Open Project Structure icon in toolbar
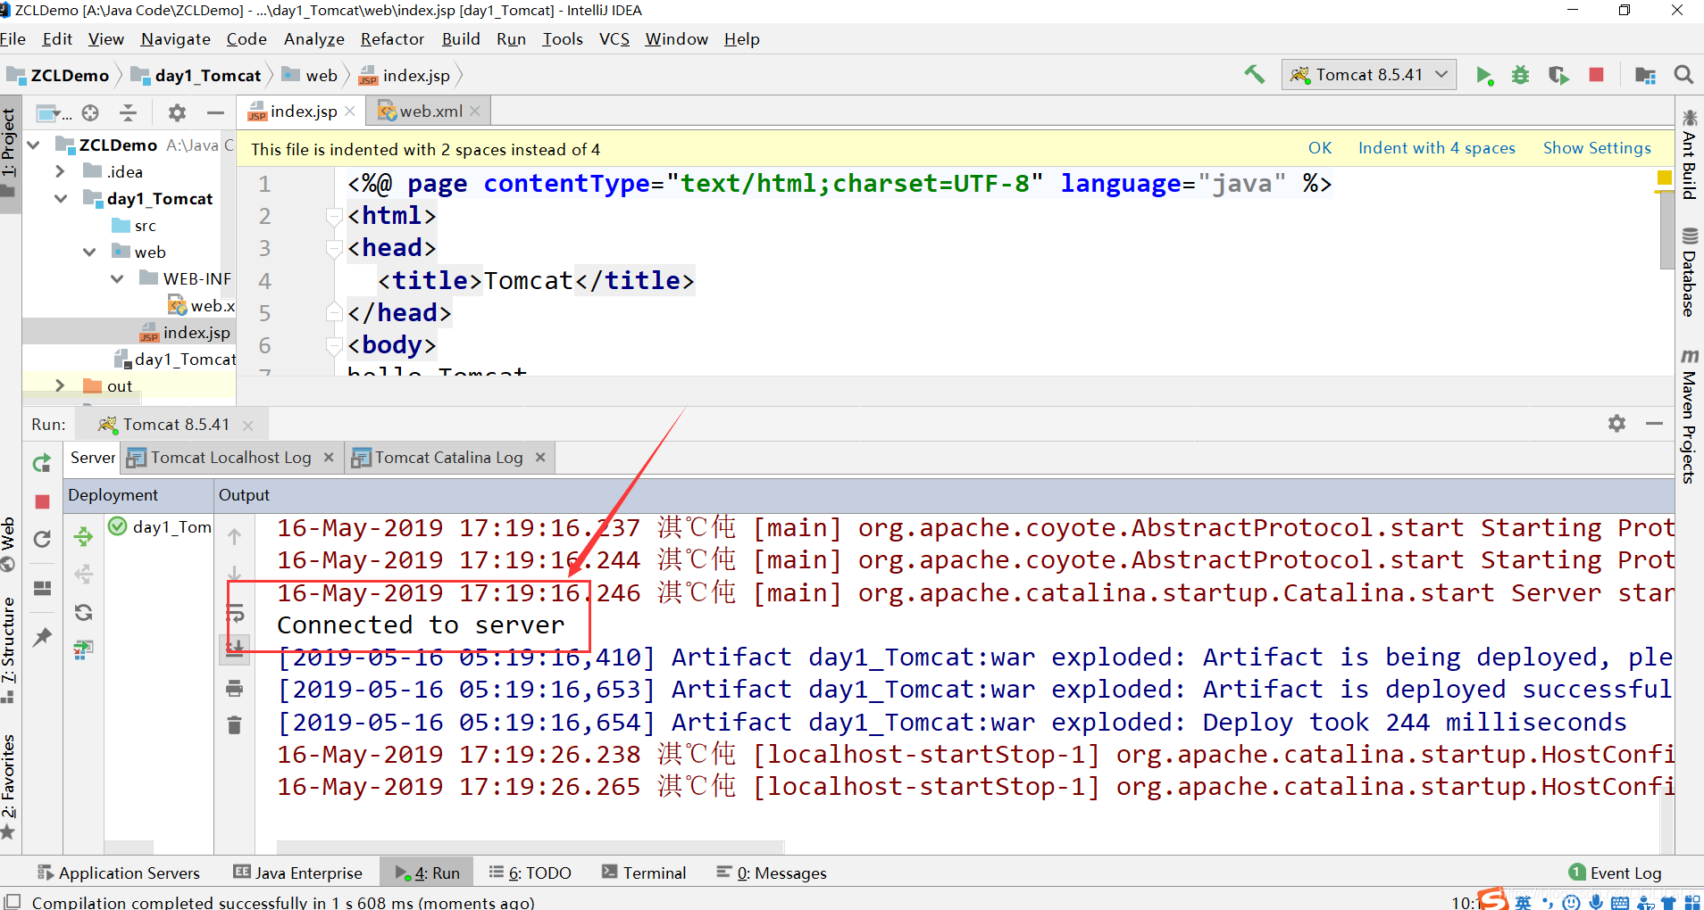 point(1645,75)
